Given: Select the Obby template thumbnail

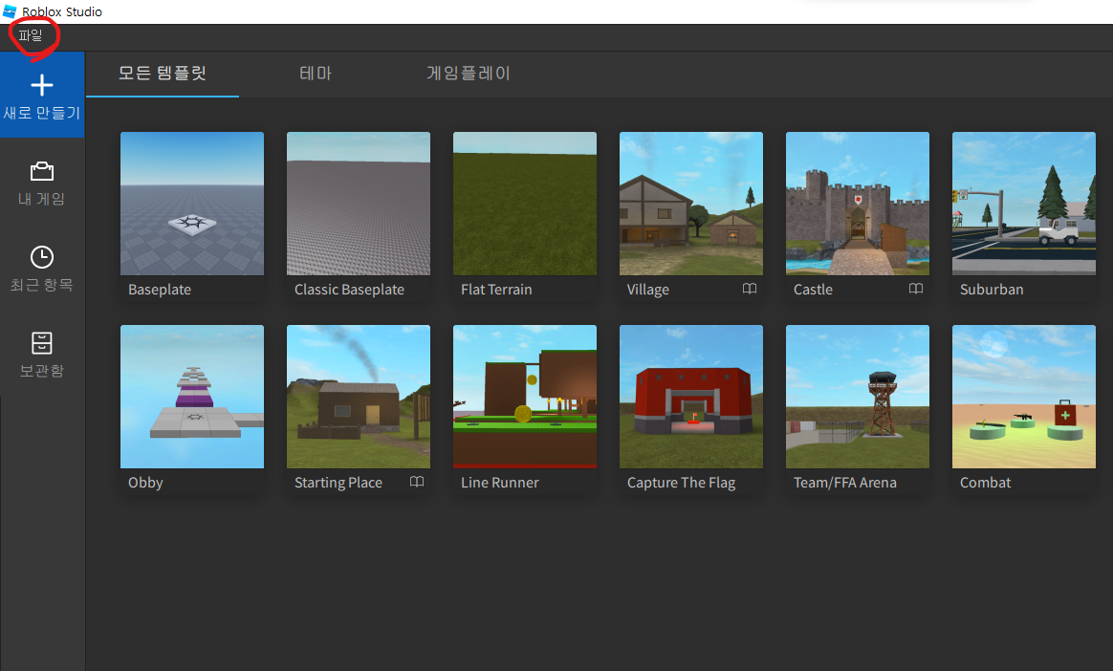Looking at the screenshot, I should click(x=191, y=397).
